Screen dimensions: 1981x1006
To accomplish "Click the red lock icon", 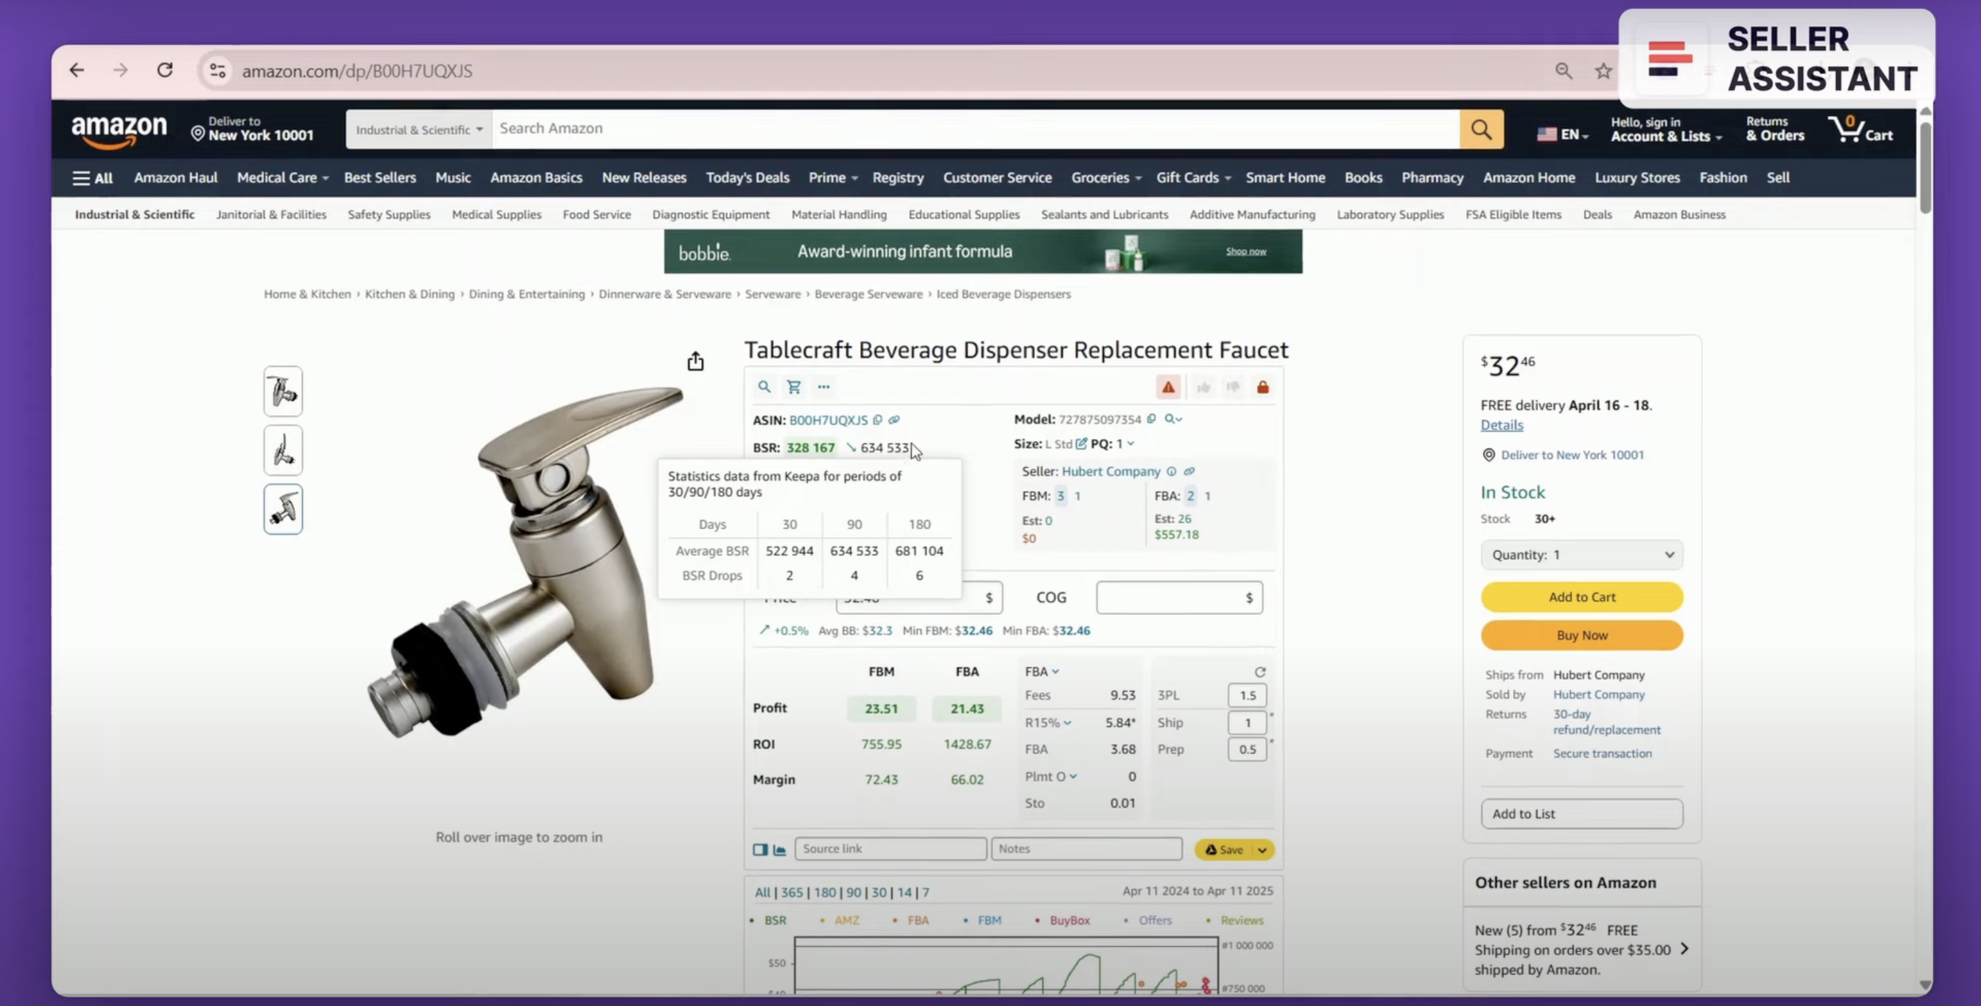I will (1263, 387).
